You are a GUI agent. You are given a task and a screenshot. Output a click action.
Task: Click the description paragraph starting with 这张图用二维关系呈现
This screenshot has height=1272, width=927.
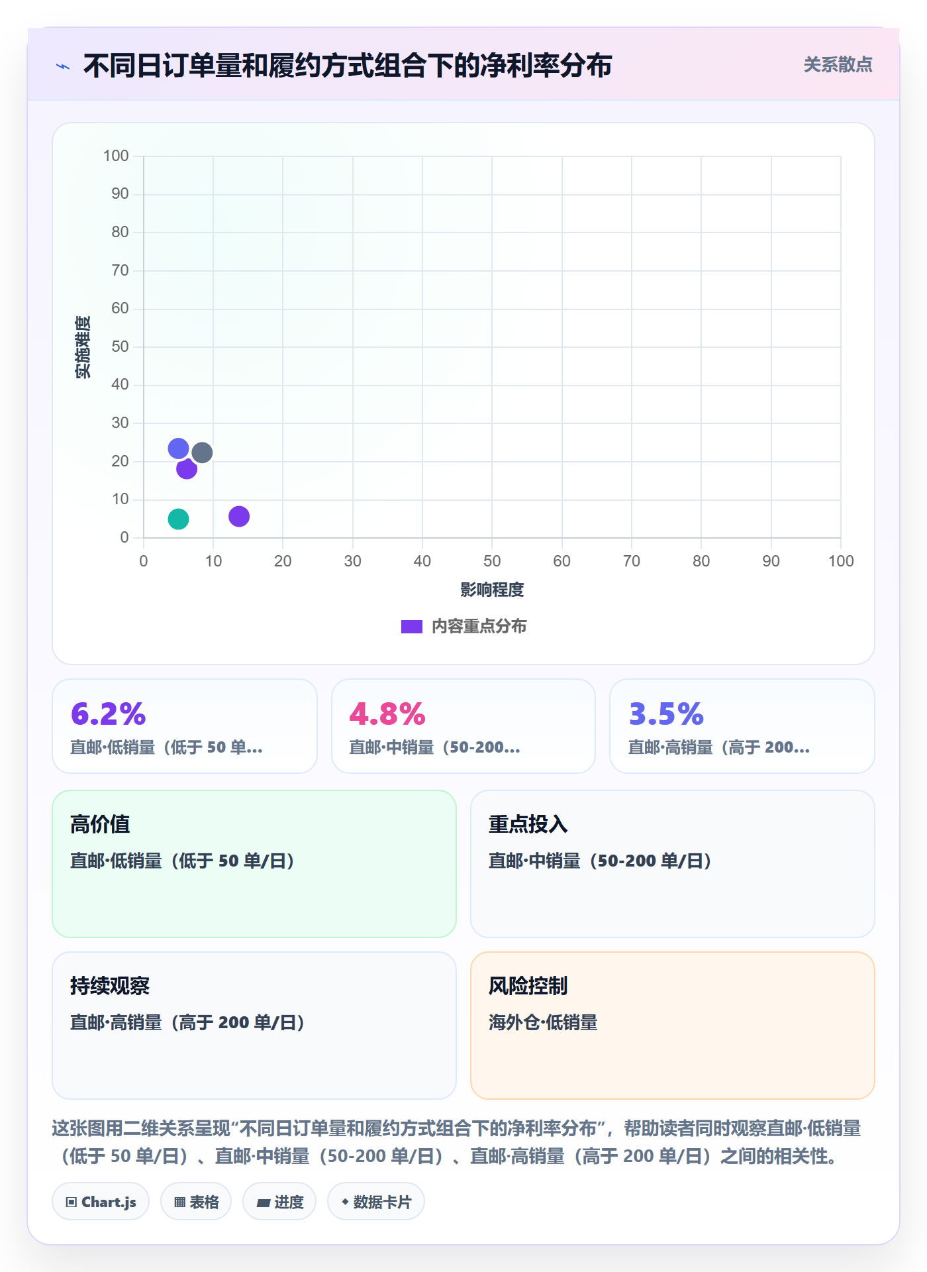pos(457,1142)
